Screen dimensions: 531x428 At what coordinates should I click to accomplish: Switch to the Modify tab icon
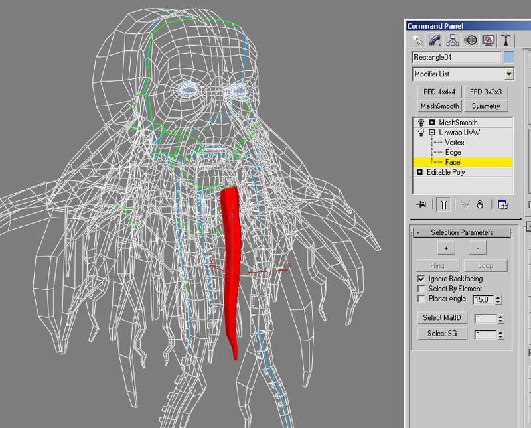[x=435, y=40]
